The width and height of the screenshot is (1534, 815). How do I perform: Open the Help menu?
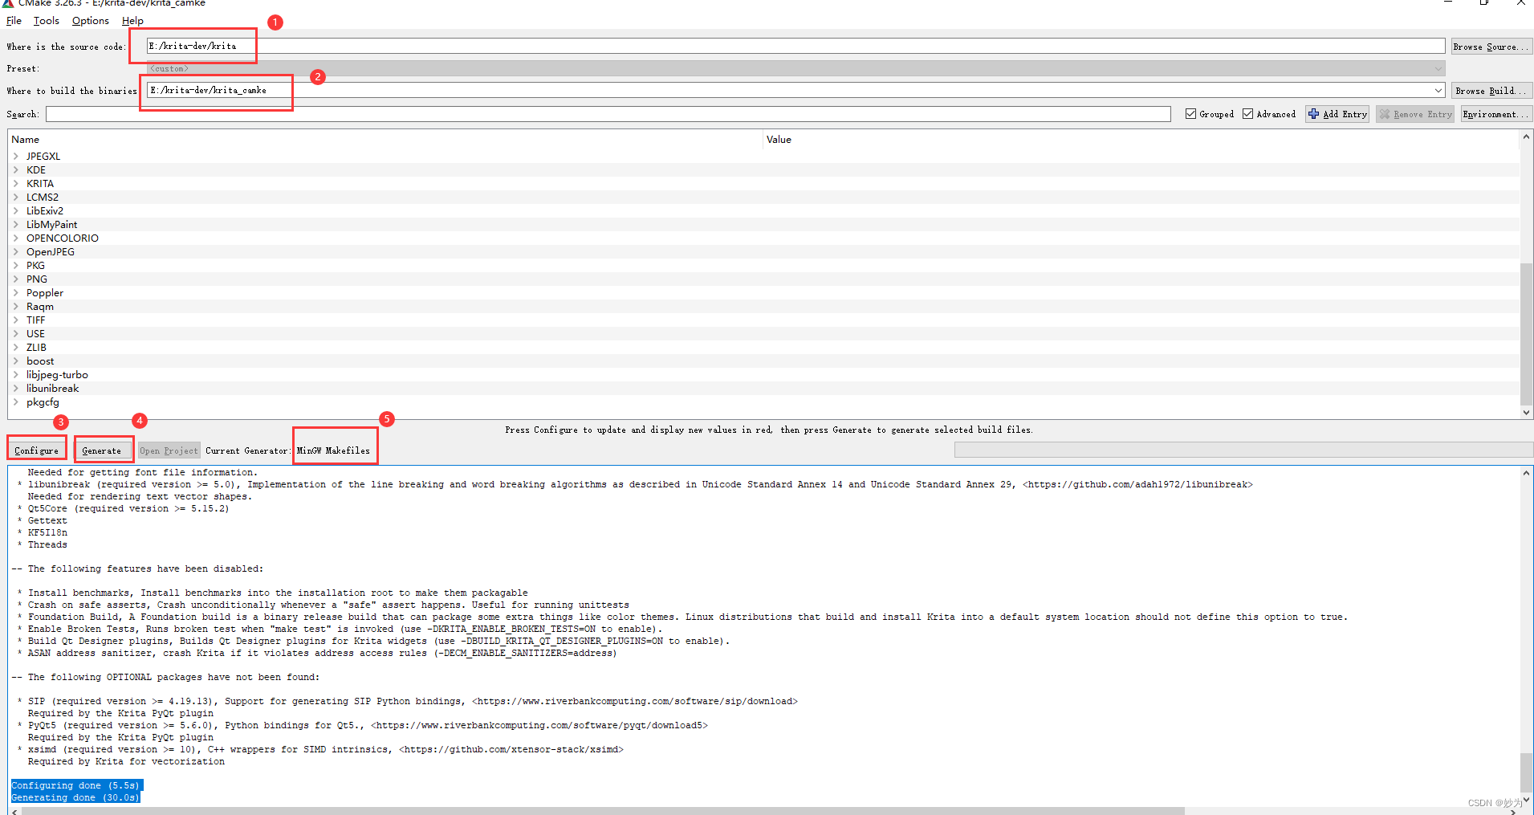[132, 21]
